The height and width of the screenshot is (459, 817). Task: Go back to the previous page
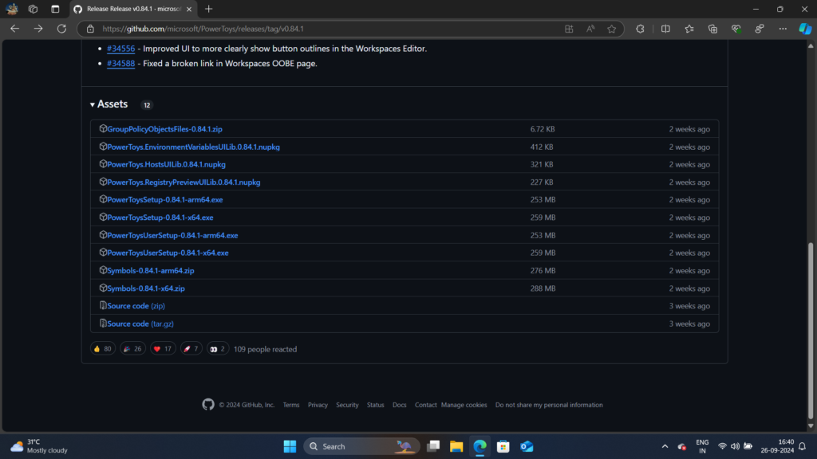pyautogui.click(x=14, y=29)
